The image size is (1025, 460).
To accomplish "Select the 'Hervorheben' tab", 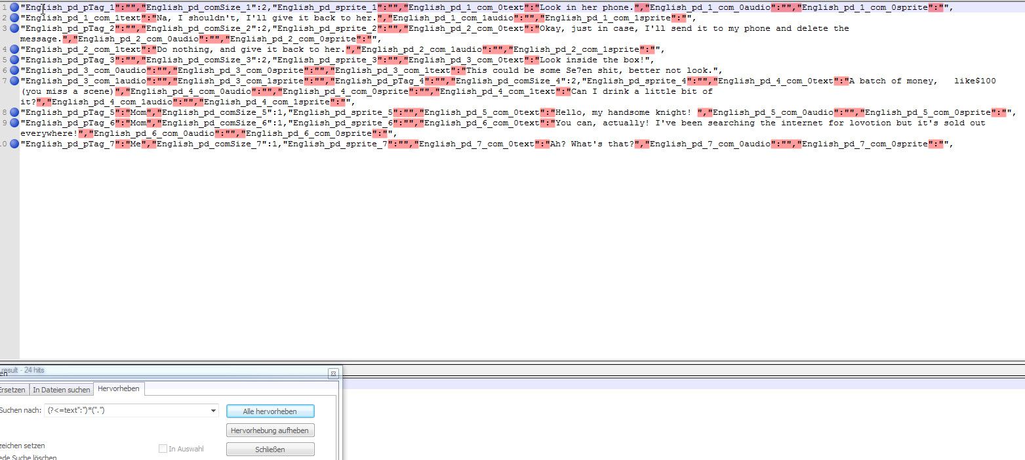I will pyautogui.click(x=119, y=389).
